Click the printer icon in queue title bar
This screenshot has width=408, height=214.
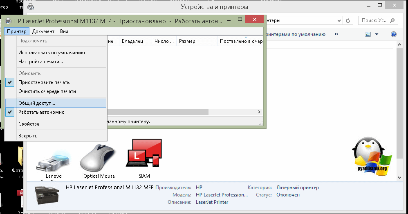point(8,20)
